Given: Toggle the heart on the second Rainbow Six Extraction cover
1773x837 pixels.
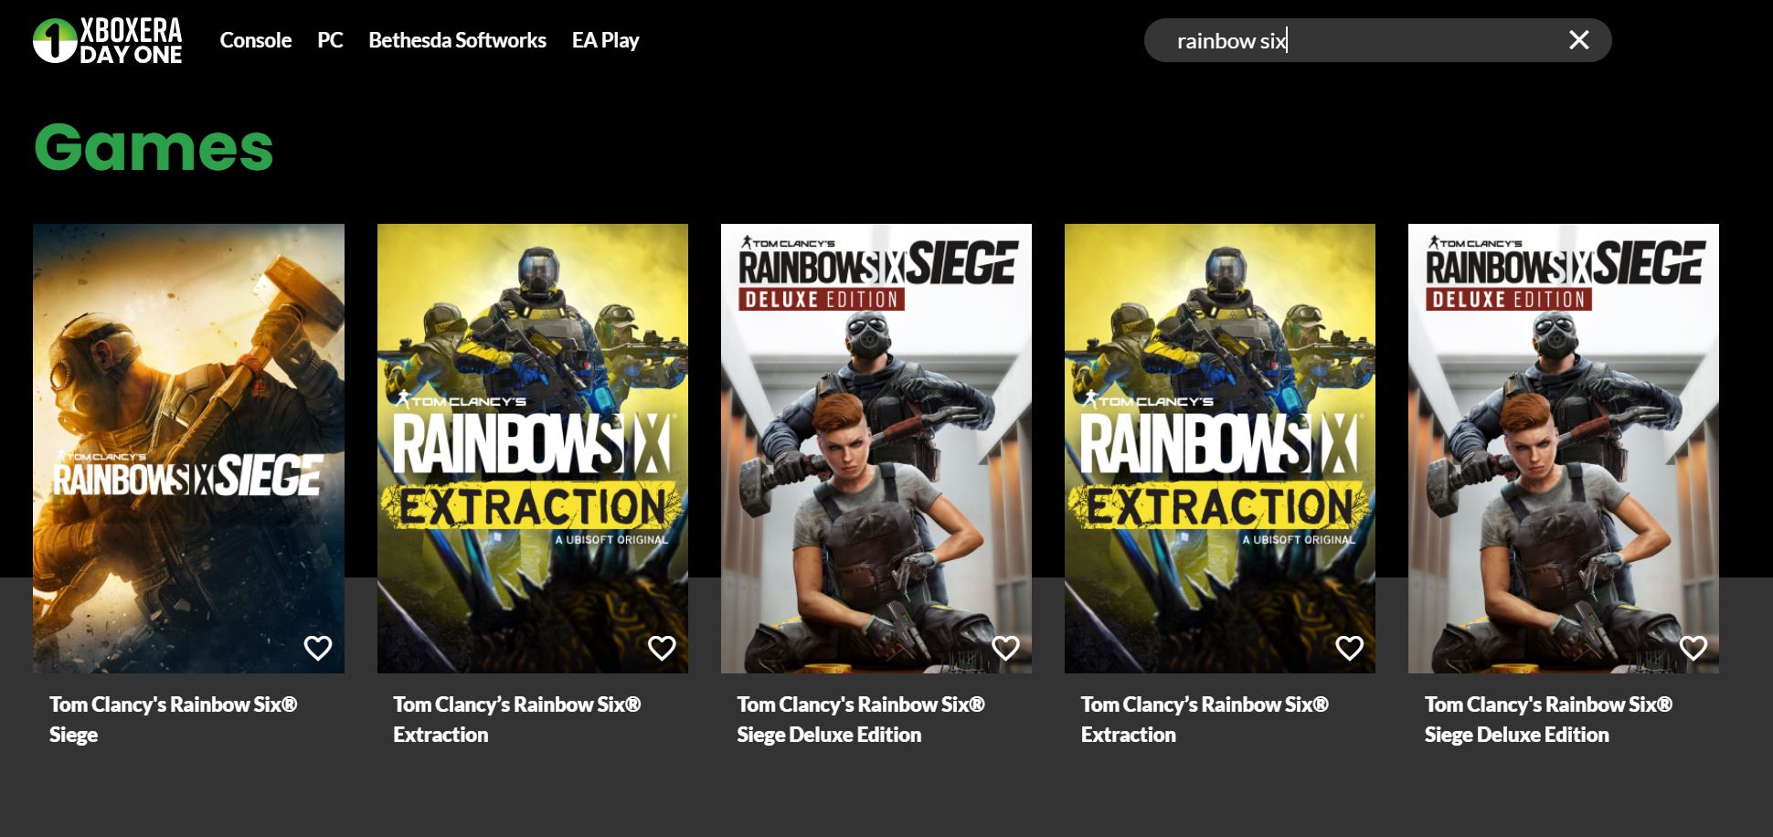Looking at the screenshot, I should (1349, 648).
